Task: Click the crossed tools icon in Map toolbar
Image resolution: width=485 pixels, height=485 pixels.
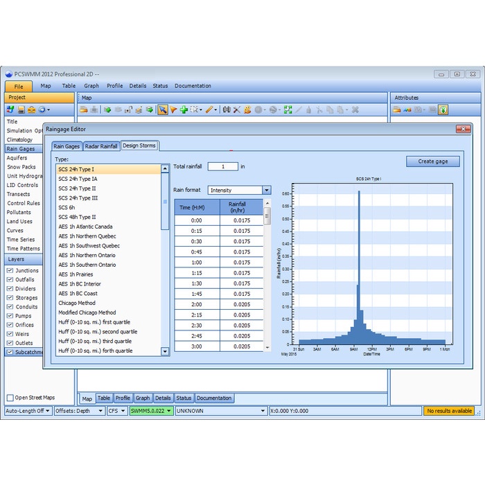Action: [237, 109]
